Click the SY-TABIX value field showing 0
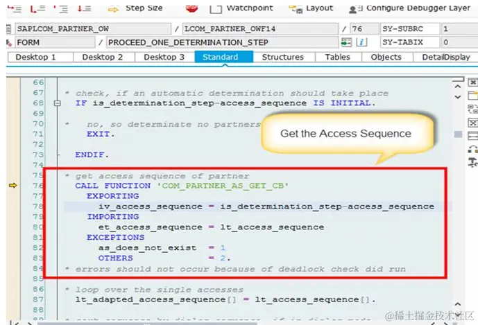 459,42
